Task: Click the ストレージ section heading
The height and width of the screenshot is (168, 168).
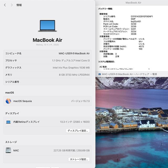Action: [x=11, y=142]
